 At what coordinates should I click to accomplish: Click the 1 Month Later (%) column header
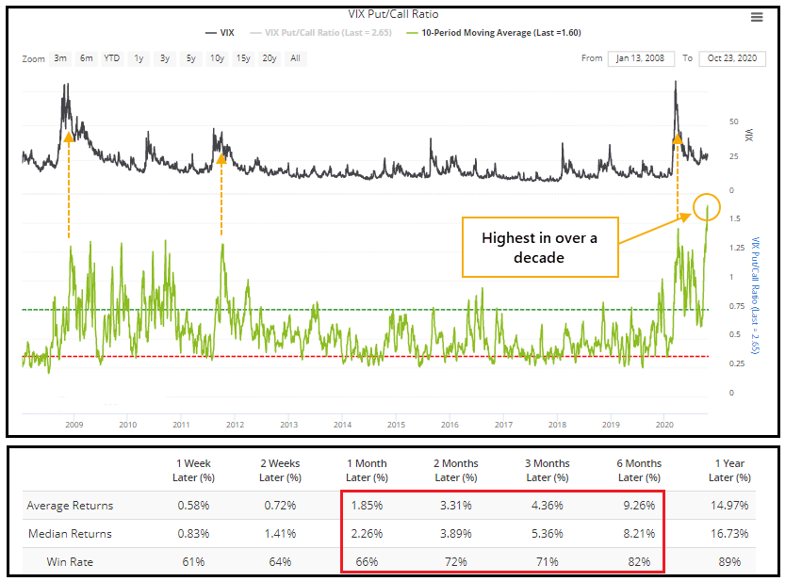point(367,471)
